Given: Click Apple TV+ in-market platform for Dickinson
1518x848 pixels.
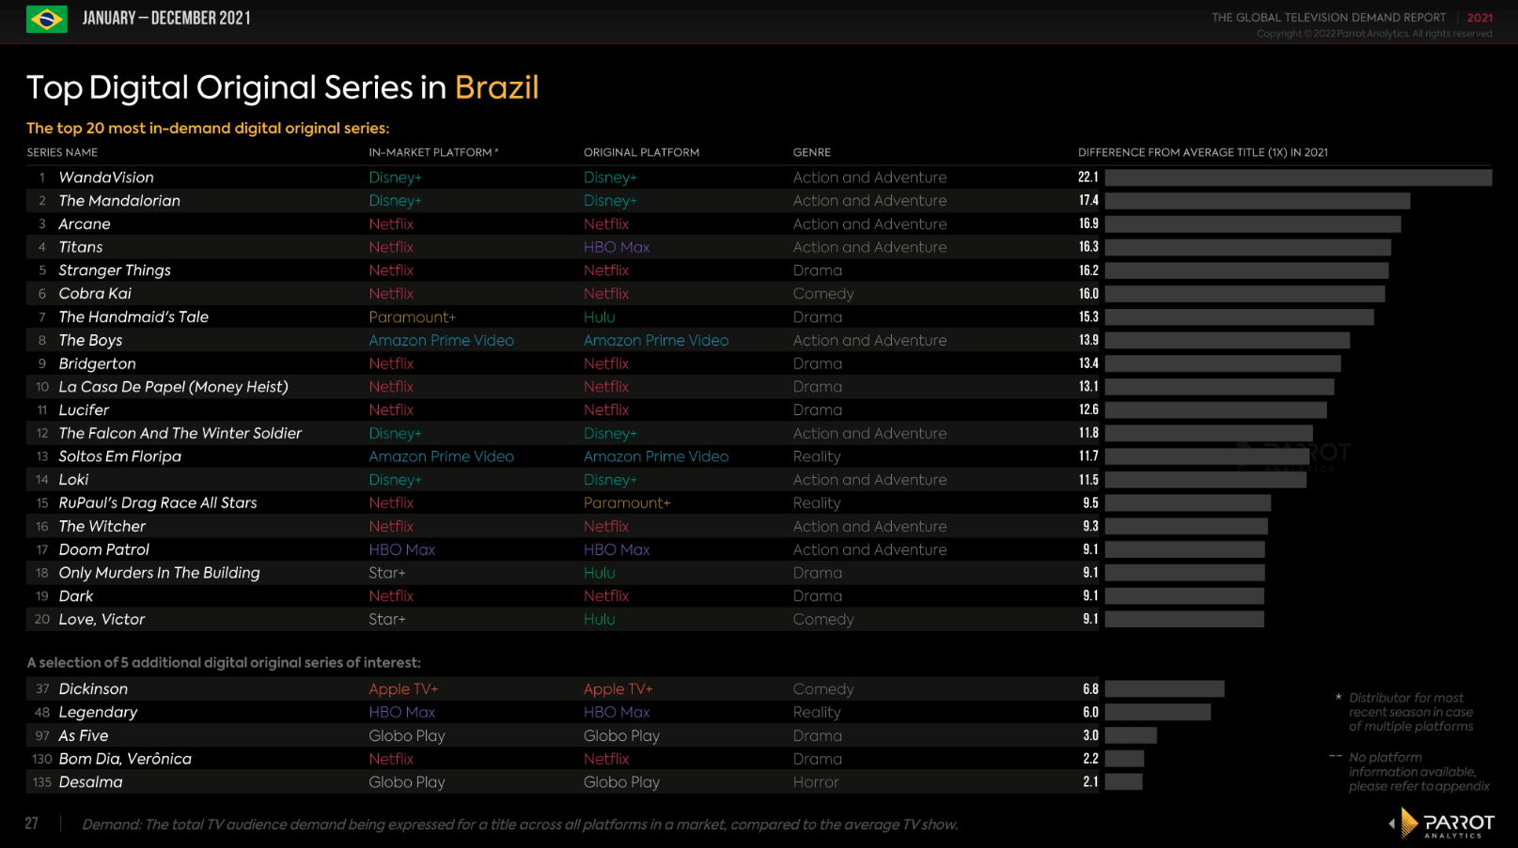Looking at the screenshot, I should 403,689.
